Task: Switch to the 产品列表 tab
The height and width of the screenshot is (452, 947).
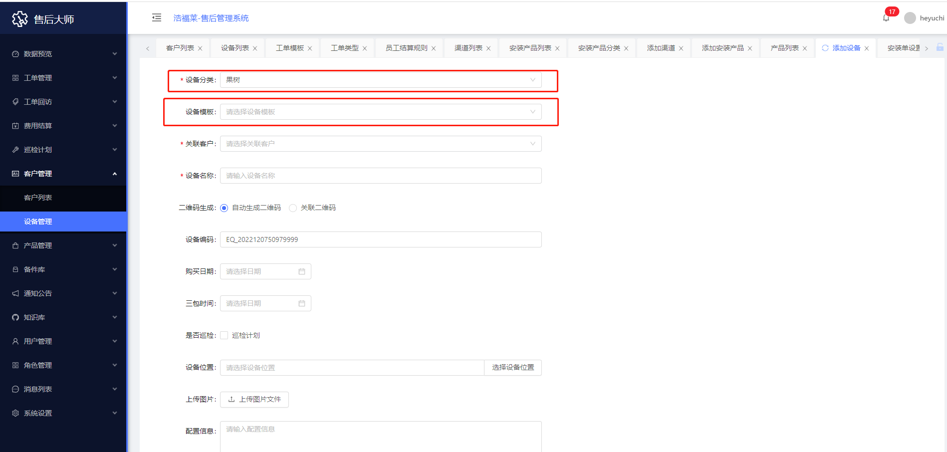Action: (784, 48)
